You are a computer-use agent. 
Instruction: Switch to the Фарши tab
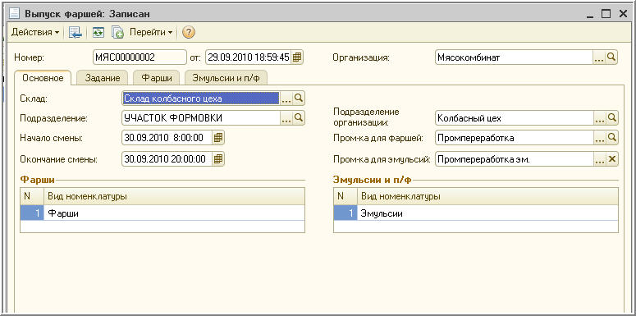(157, 78)
